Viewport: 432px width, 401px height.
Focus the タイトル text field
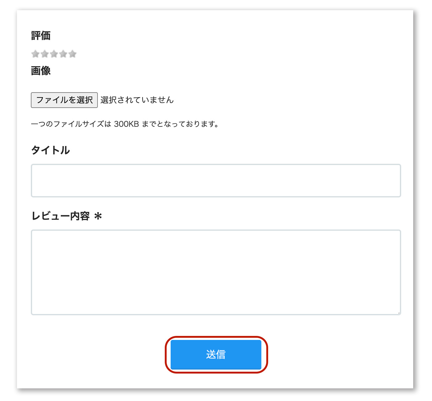pos(216,180)
